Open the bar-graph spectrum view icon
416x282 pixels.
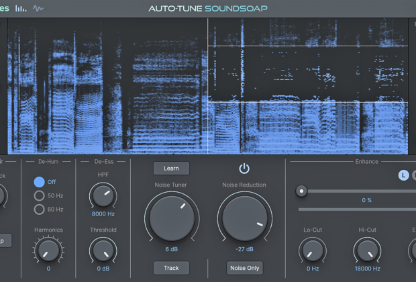tap(21, 9)
